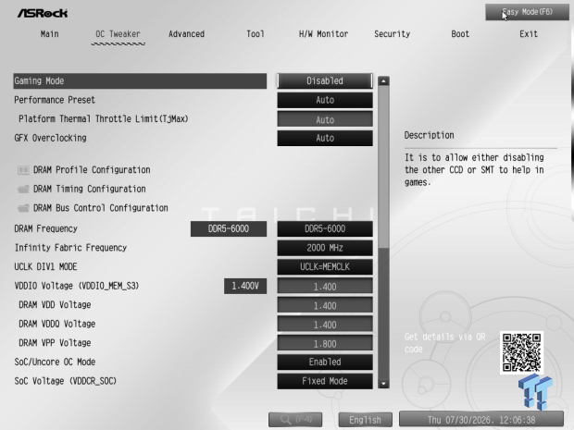Select the Performance Preset label
574x430 pixels.
[55, 100]
